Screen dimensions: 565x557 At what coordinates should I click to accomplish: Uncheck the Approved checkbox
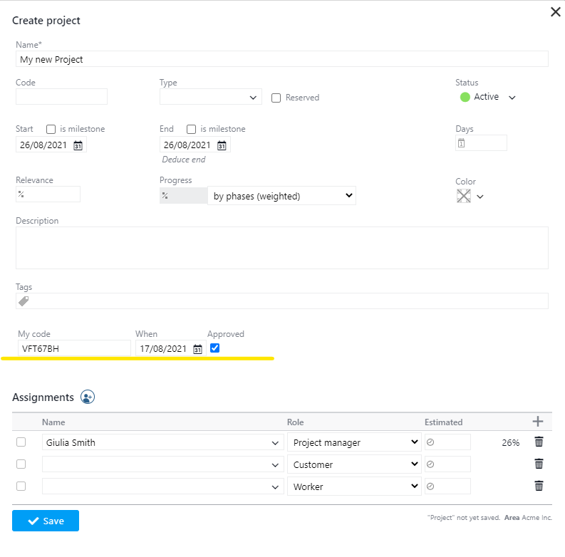pyautogui.click(x=215, y=348)
